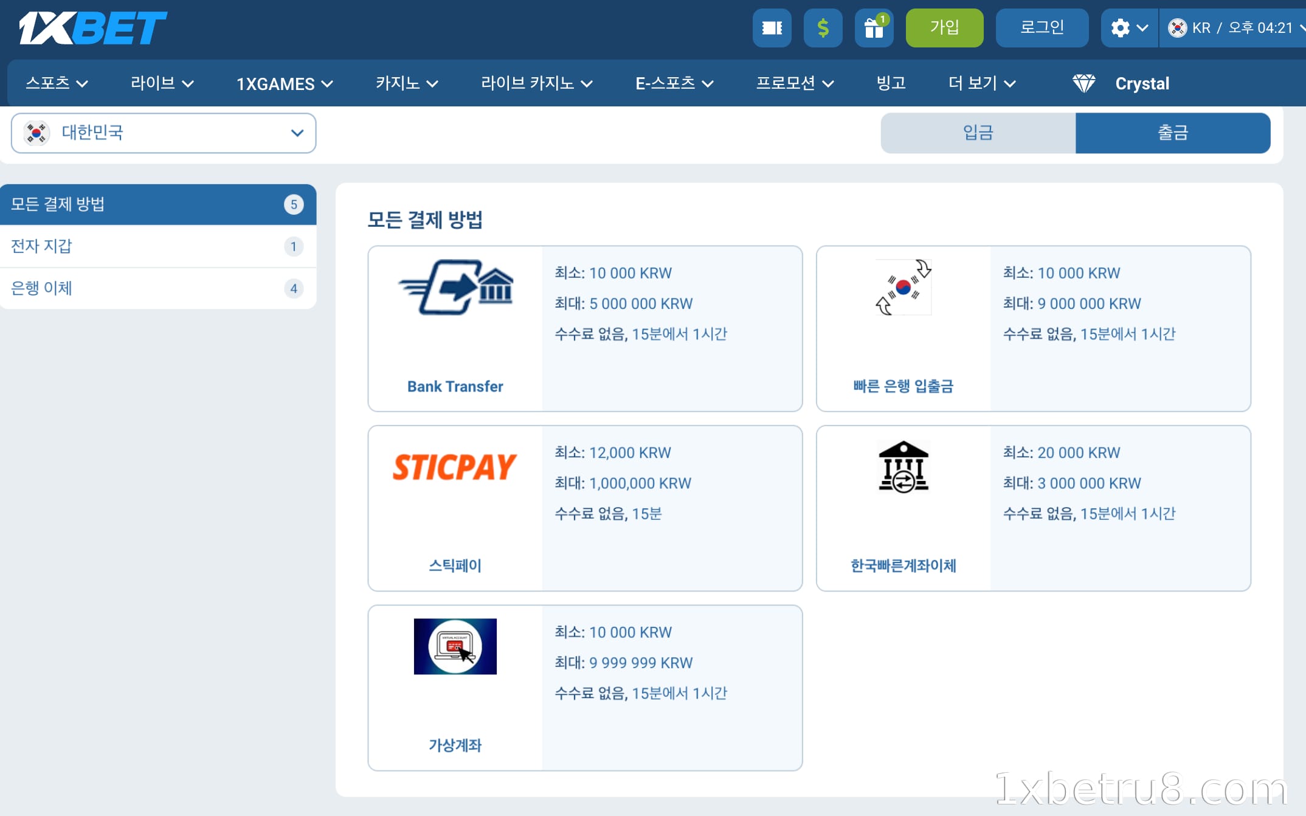1306x816 pixels.
Task: Expand the E-스포츠 menu
Action: [674, 83]
